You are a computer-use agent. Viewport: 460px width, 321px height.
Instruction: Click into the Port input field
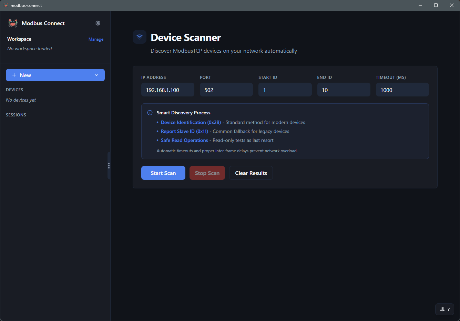coord(226,90)
